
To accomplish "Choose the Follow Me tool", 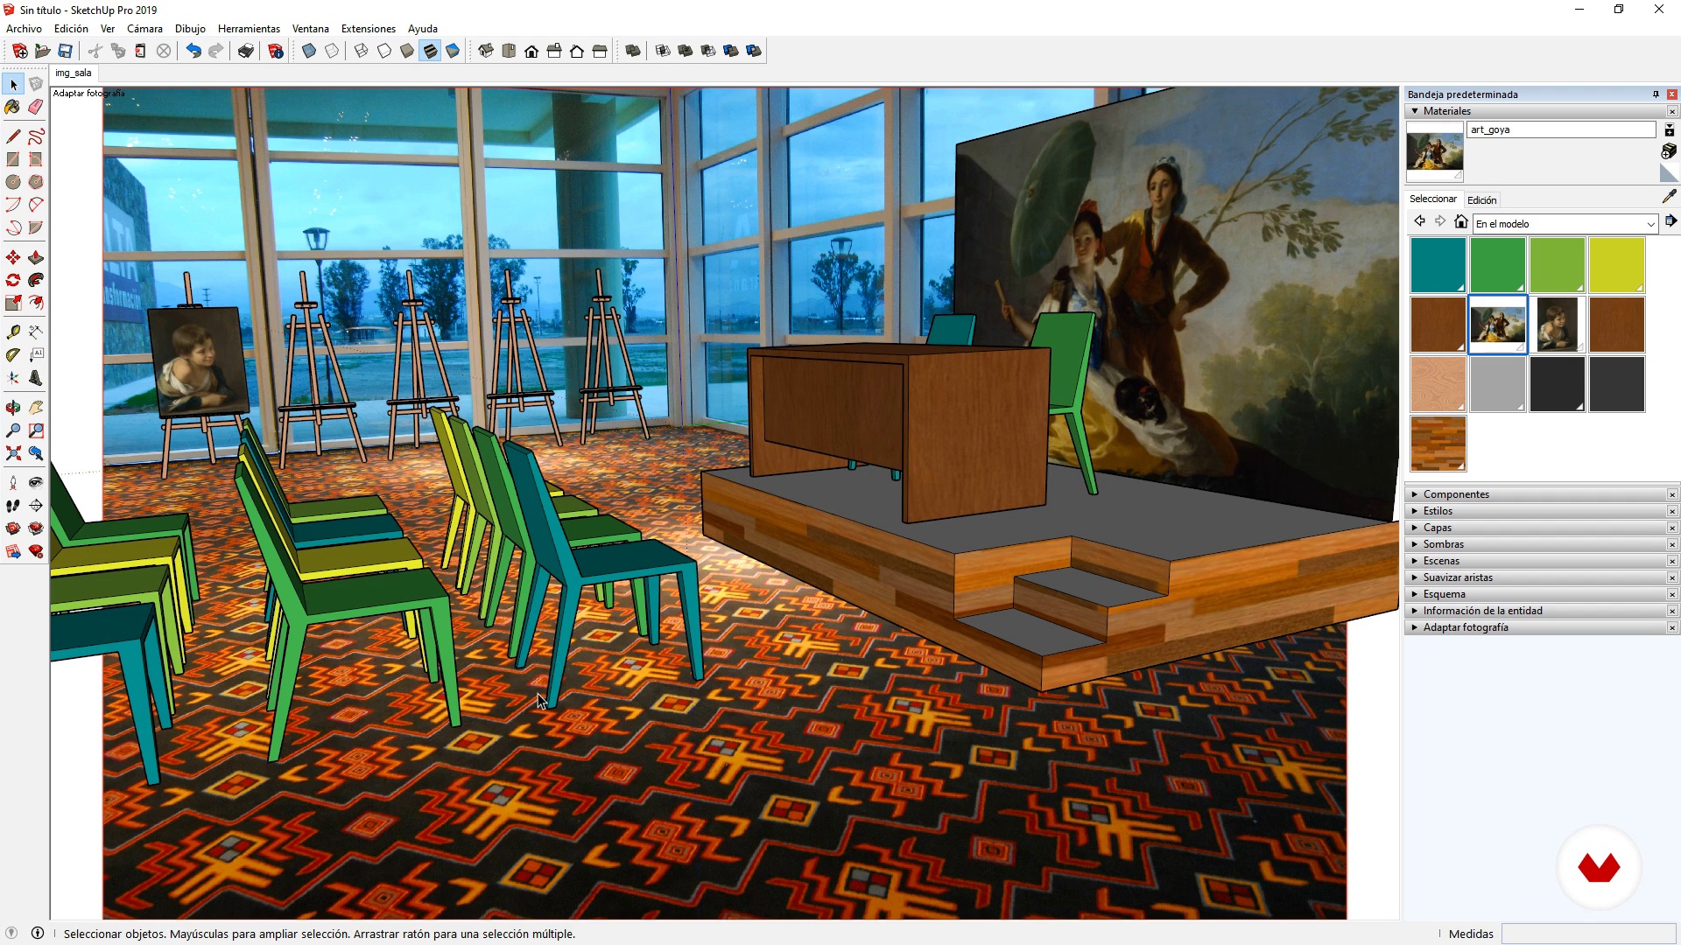I will click(36, 280).
